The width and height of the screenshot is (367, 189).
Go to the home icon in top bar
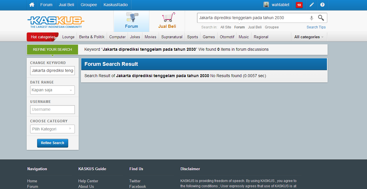click(32, 5)
